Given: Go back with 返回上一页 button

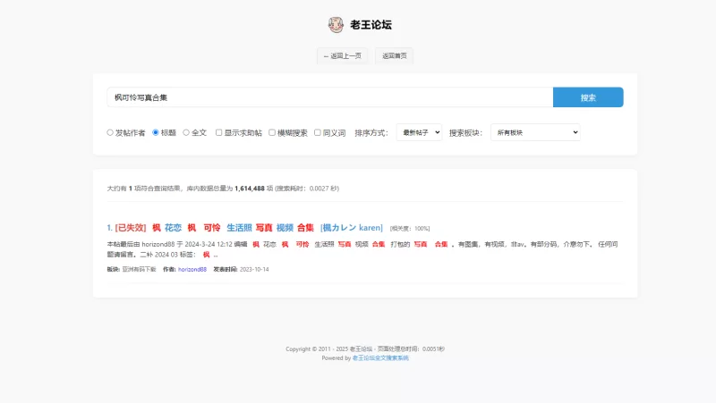Looking at the screenshot, I should [342, 55].
